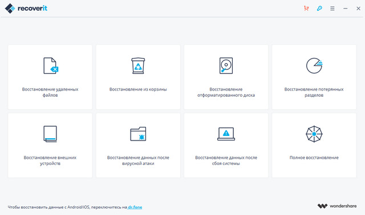
Task: Select the formatted disk recovery icon
Action: 226,66
